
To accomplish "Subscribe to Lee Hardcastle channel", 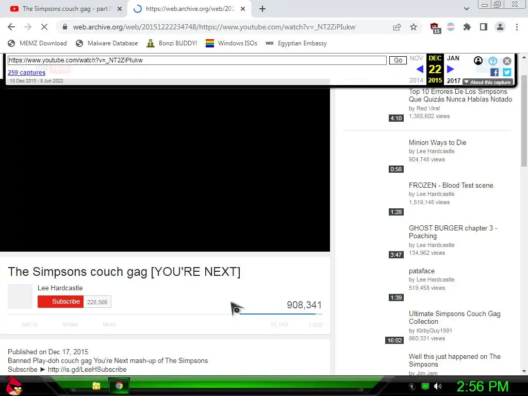I will tap(61, 302).
